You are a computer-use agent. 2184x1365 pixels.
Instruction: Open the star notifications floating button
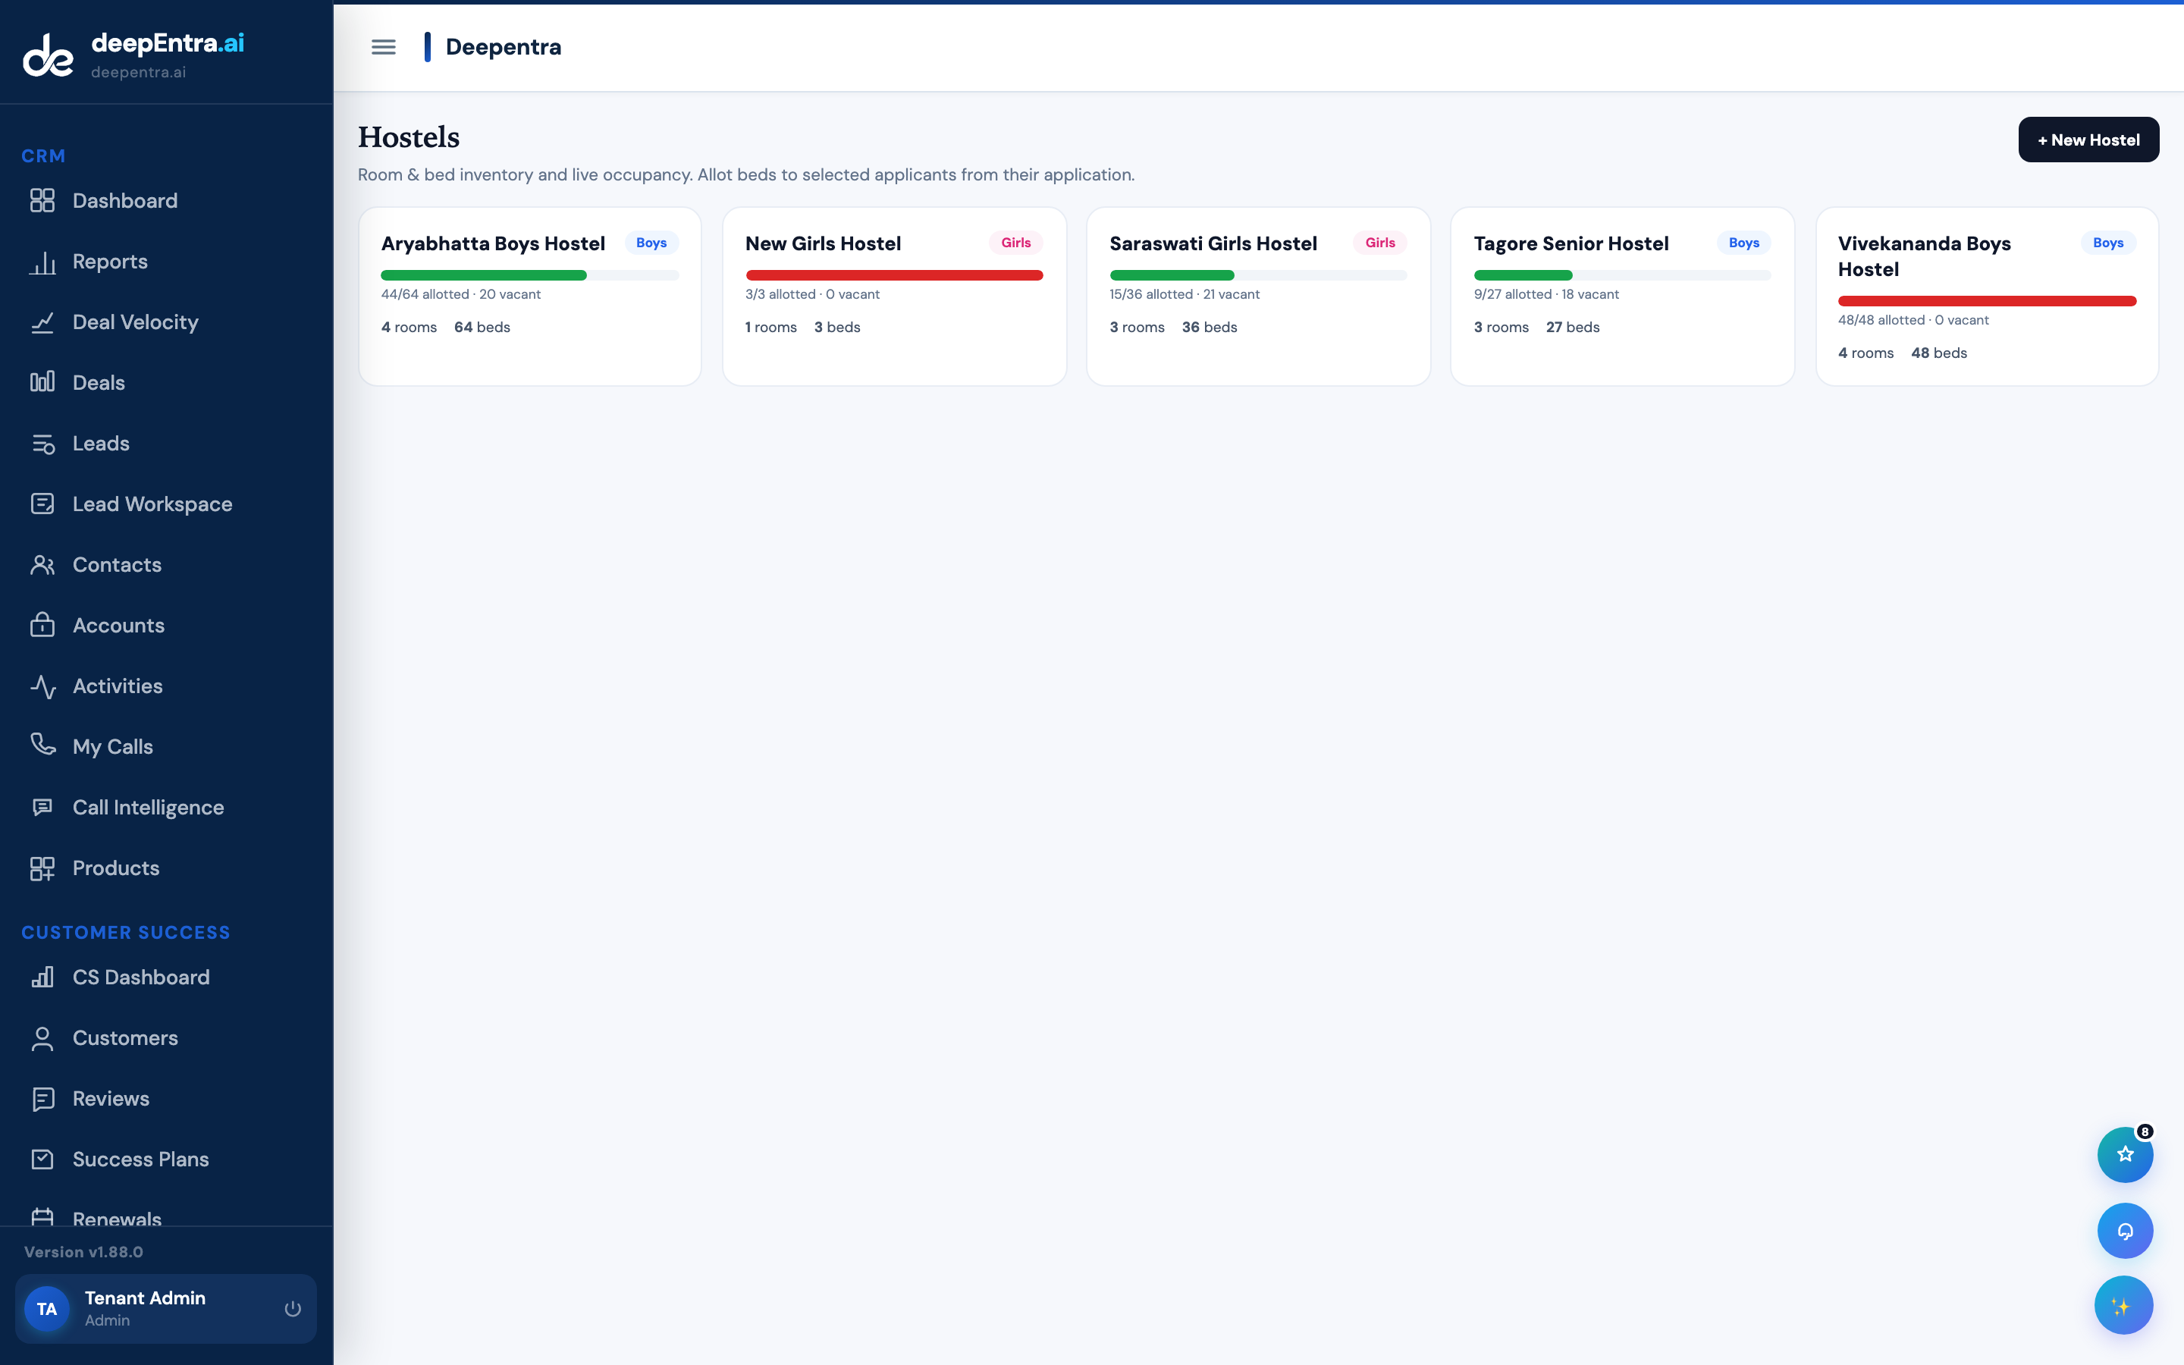(x=2124, y=1155)
